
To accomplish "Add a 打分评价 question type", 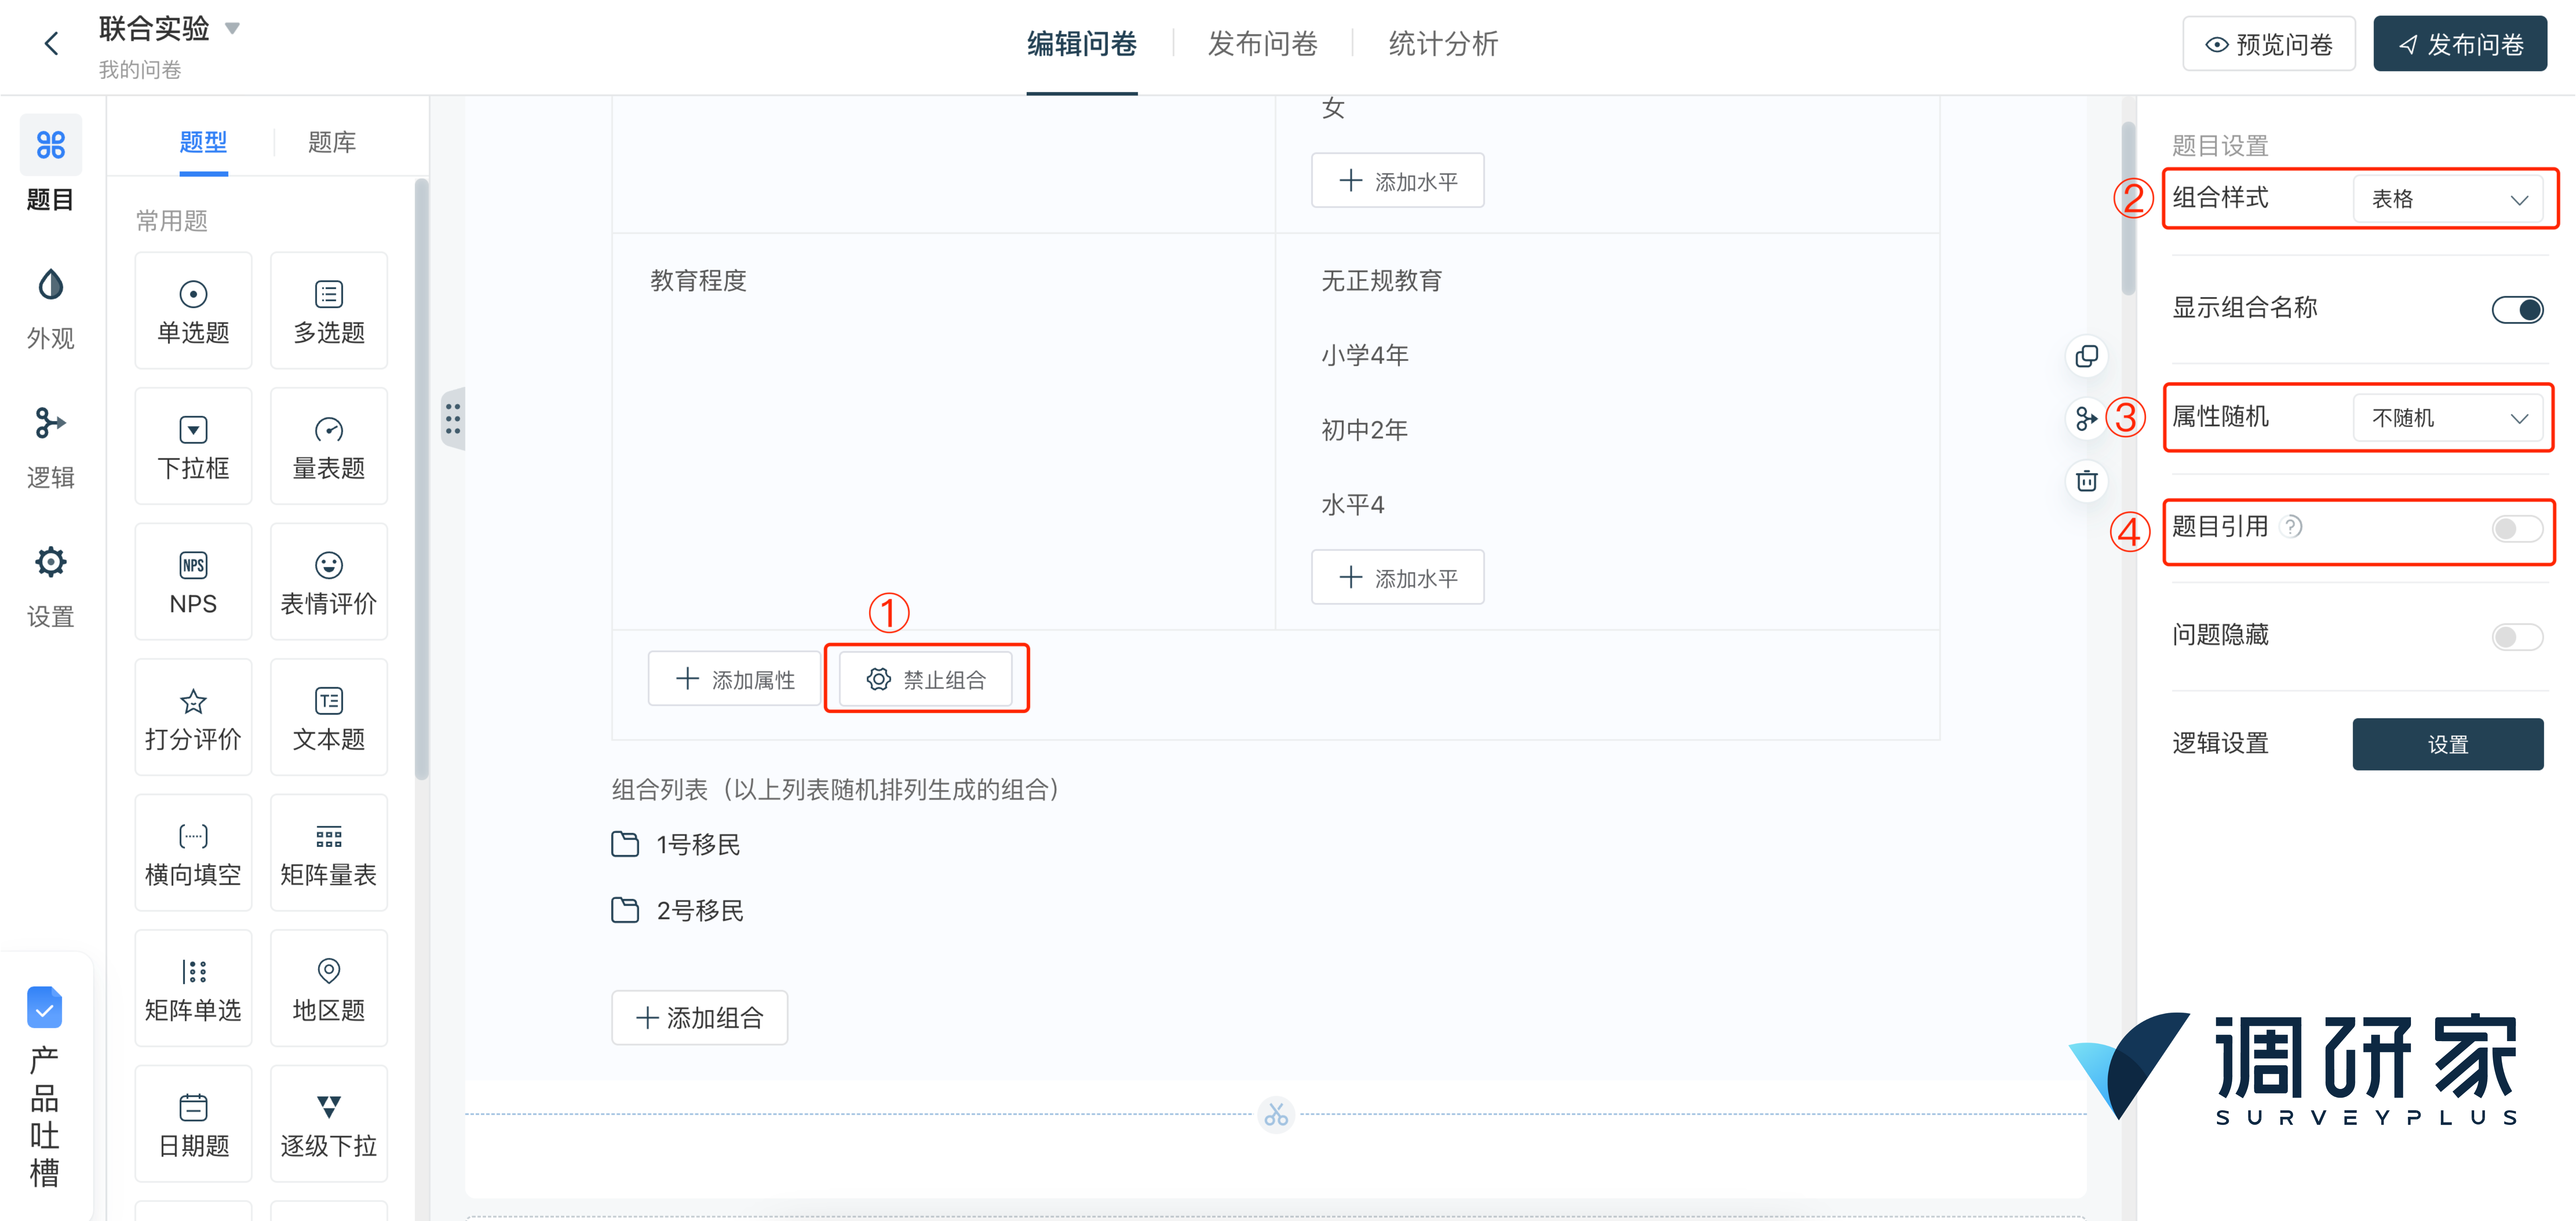I will click(x=193, y=717).
